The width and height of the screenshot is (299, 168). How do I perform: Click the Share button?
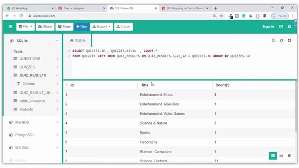click(45, 27)
